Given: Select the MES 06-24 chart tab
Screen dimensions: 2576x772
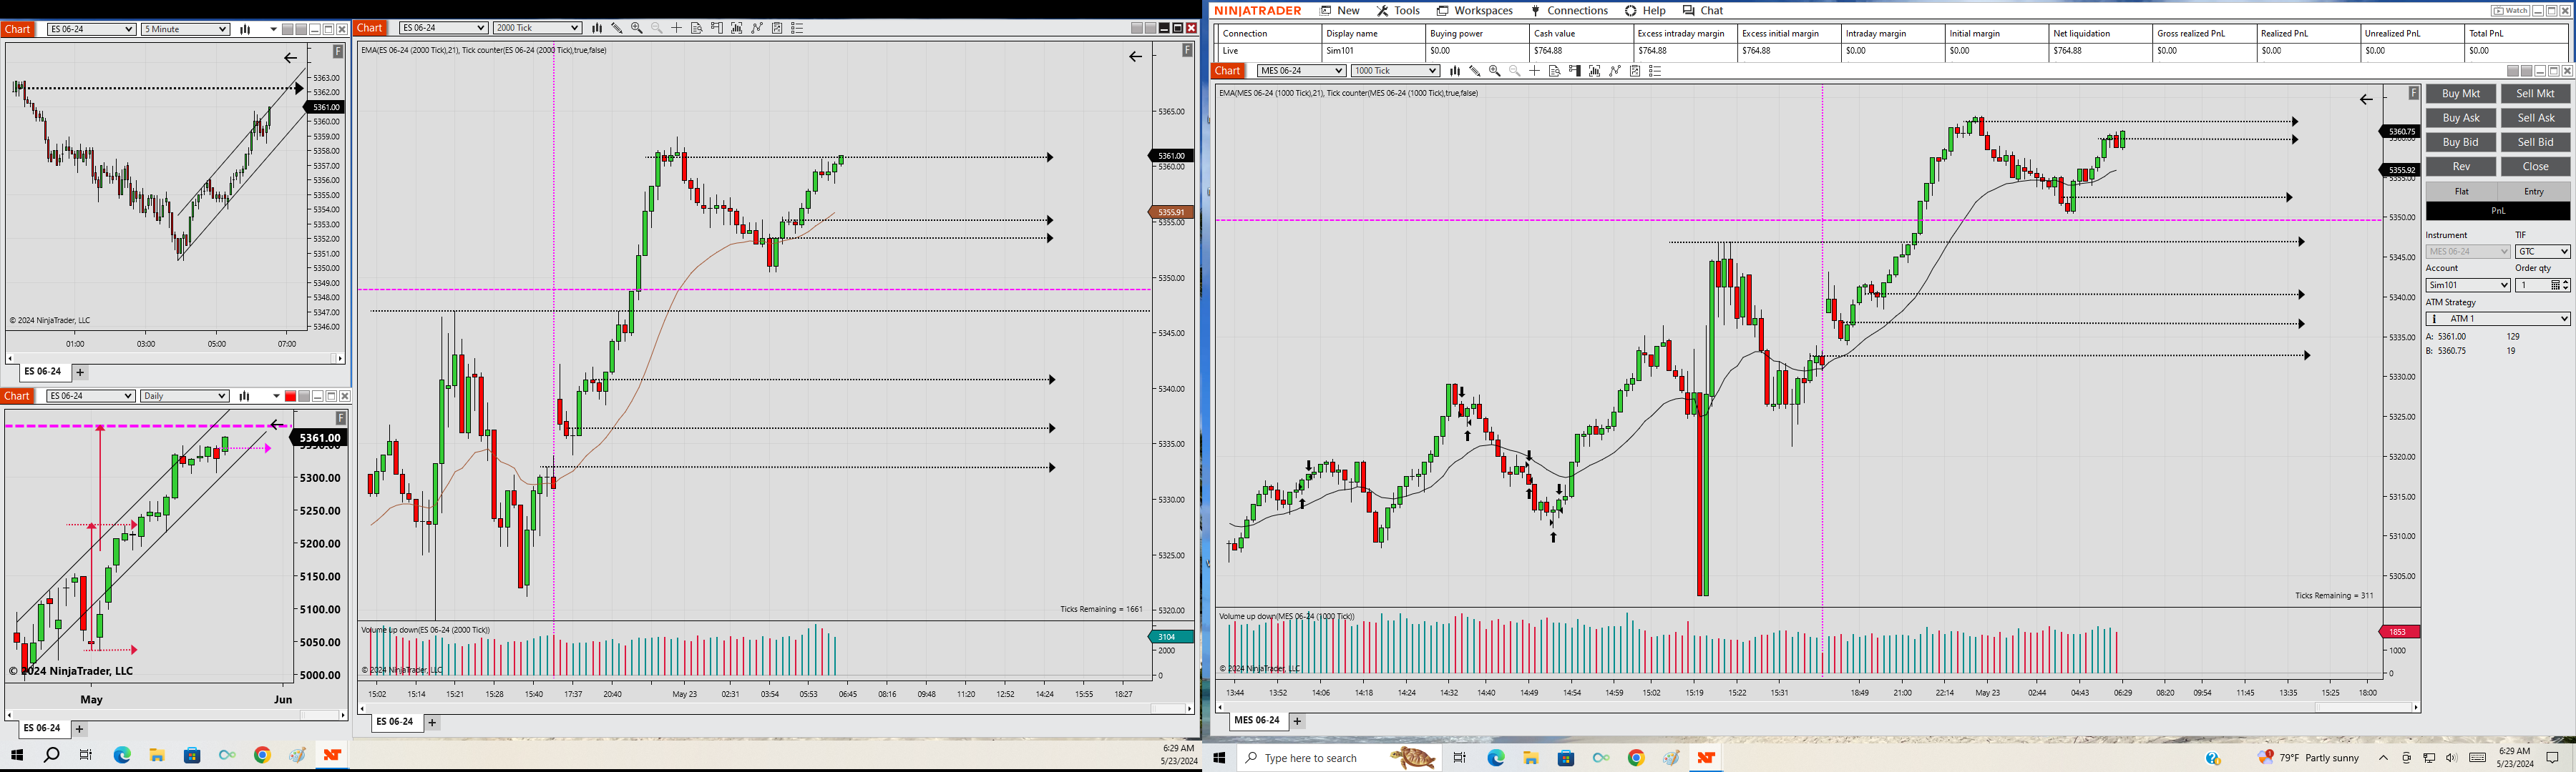Looking at the screenshot, I should pos(1256,720).
